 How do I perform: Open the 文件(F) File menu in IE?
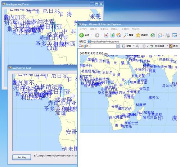pyautogui.click(x=83, y=29)
